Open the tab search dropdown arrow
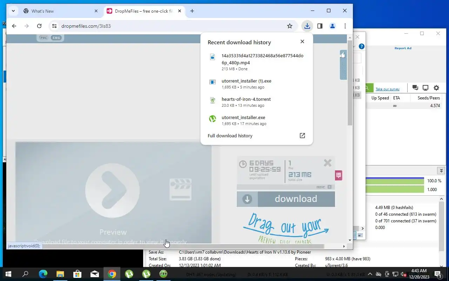 (13, 11)
